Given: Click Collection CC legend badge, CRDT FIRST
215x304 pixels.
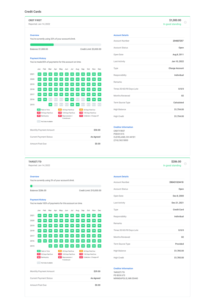Looking at the screenshot, I should pyautogui.click(x=81, y=116).
